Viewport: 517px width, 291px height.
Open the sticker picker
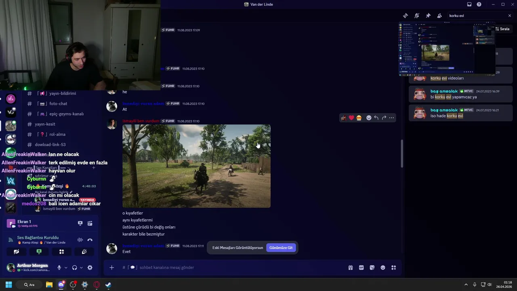pos(372,268)
